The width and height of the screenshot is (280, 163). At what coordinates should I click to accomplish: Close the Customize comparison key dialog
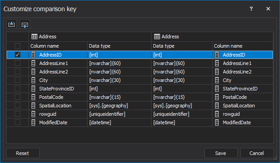268,9
